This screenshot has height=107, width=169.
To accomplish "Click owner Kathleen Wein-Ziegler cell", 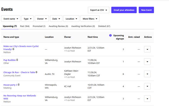I will pyautogui.click(x=71, y=73).
